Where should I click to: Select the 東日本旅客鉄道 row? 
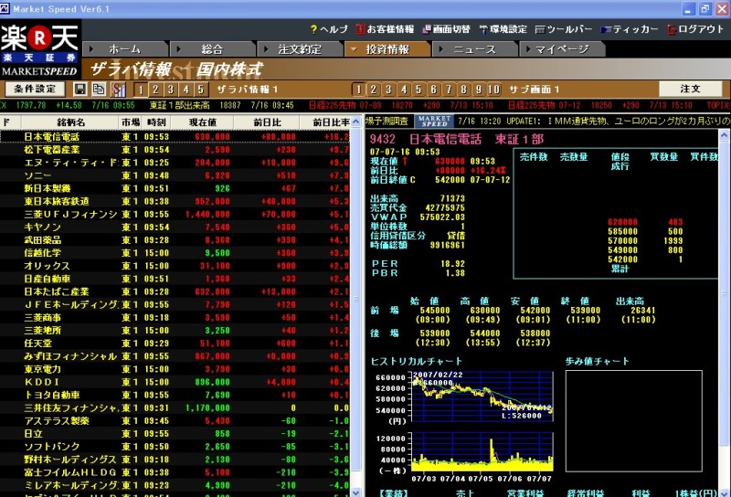[175, 201]
